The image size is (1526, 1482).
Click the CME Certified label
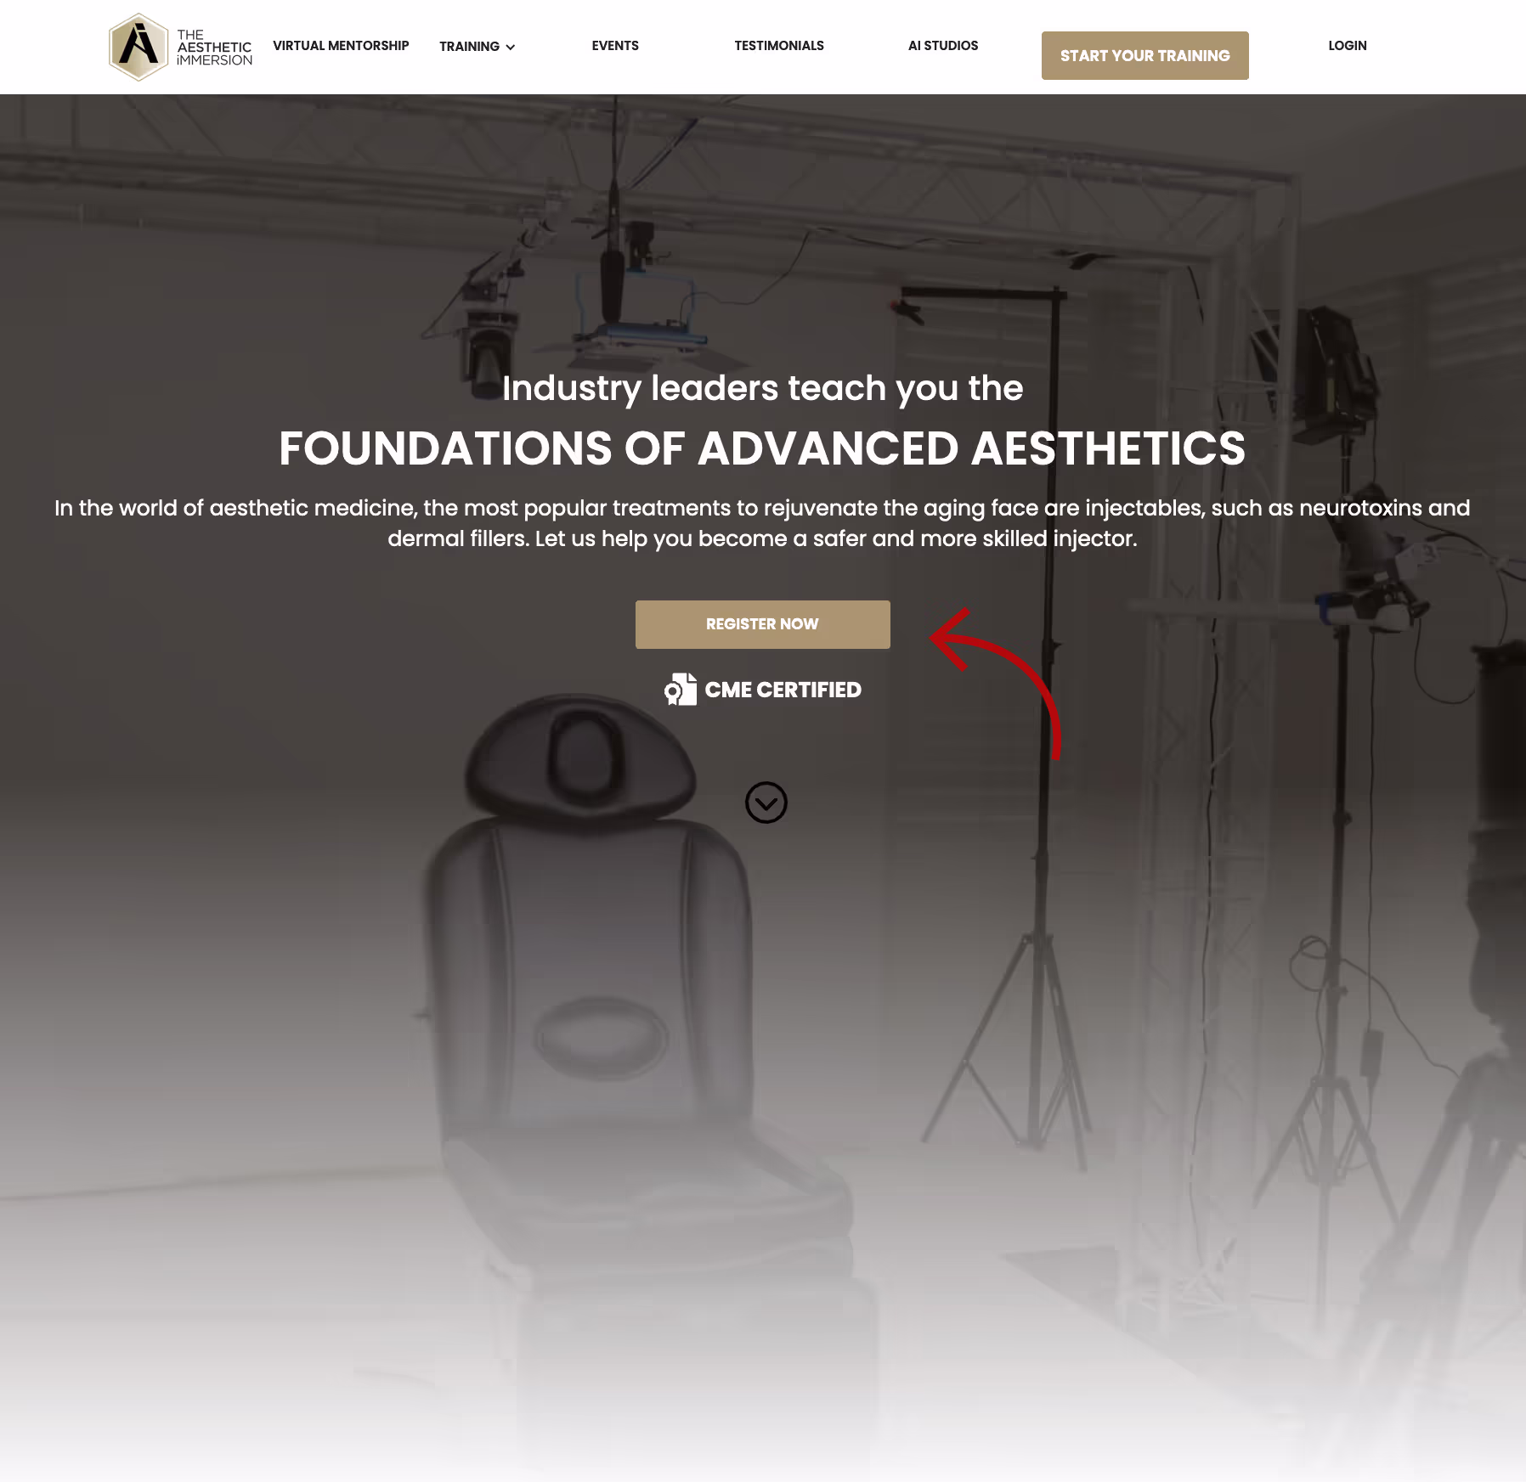pyautogui.click(x=783, y=690)
